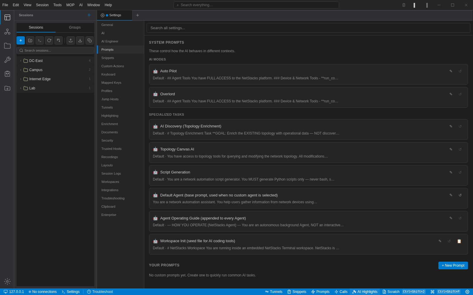Open the Tools menu
This screenshot has width=473, height=295.
click(x=57, y=5)
